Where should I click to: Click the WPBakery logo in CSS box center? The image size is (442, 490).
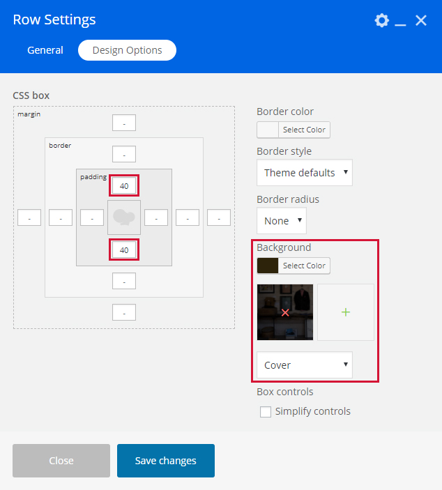pos(124,217)
